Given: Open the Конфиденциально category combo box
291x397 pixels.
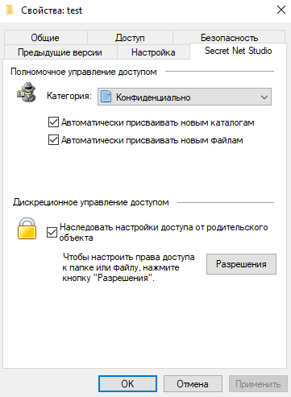Looking at the screenshot, I should 185,97.
